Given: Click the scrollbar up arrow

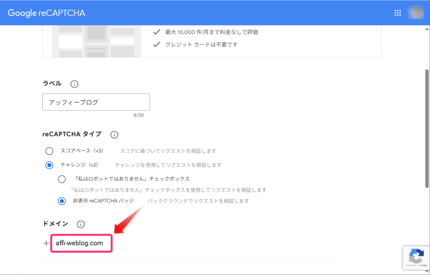Looking at the screenshot, I should point(427,29).
